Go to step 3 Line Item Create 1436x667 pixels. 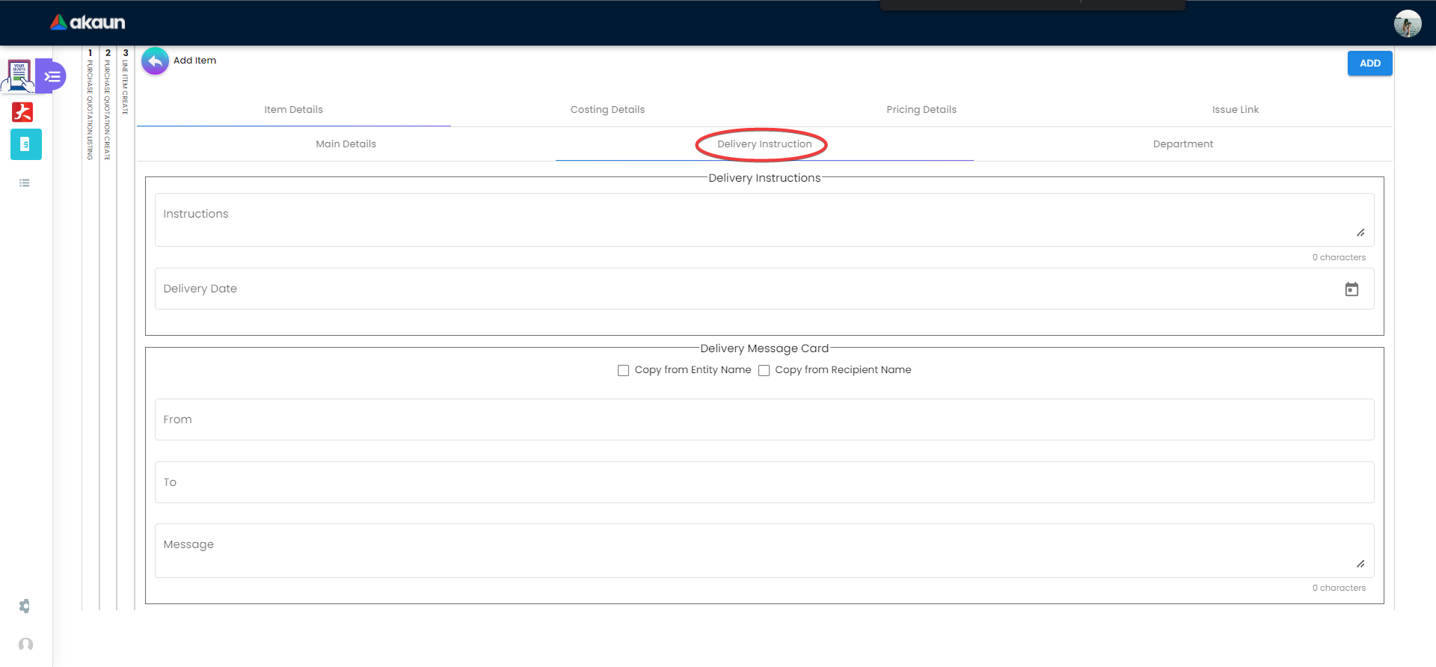pos(126,82)
